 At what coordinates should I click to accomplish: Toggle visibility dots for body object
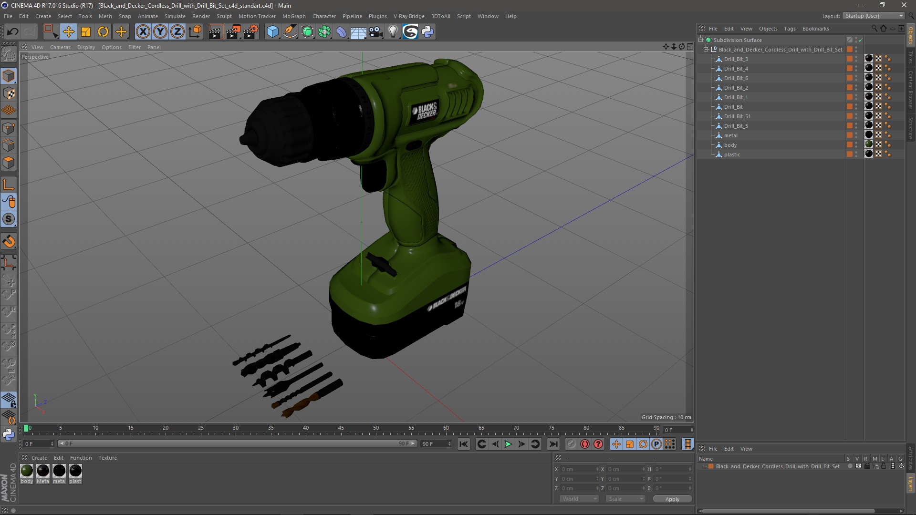[x=856, y=145]
